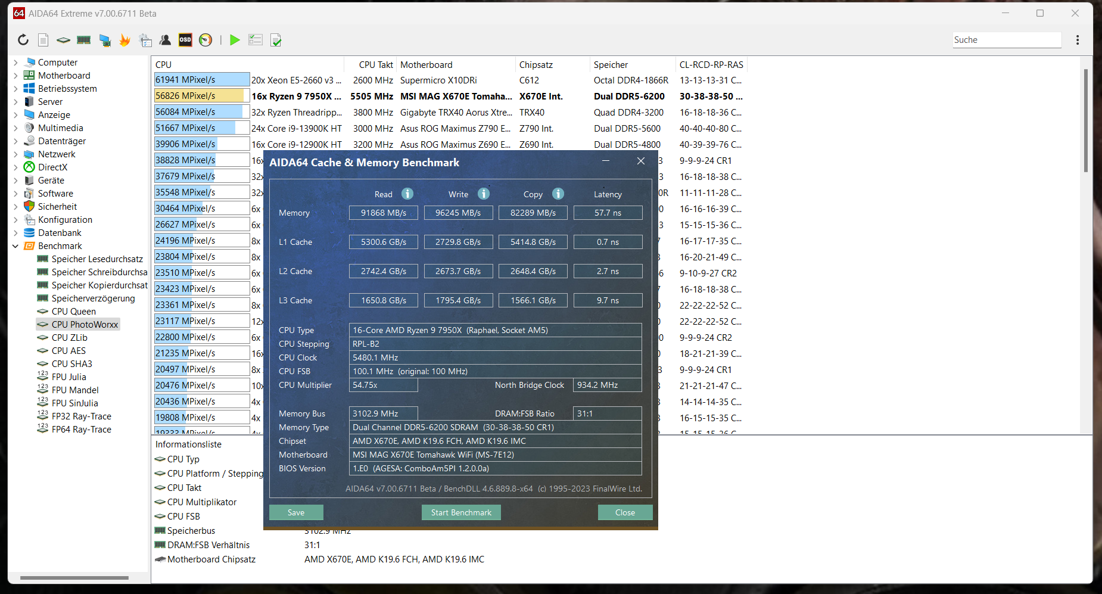Sort by the CPU Takt column header
Image resolution: width=1102 pixels, height=594 pixels.
[376, 64]
